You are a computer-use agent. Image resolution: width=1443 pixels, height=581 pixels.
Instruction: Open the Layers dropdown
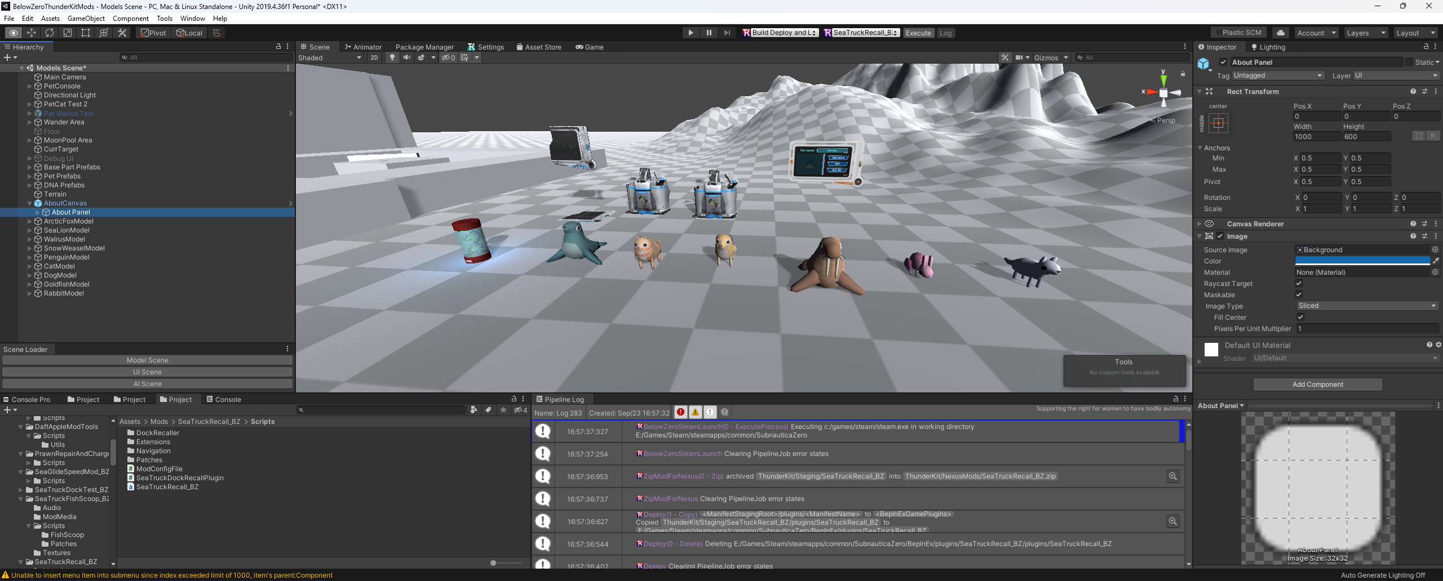[1366, 33]
